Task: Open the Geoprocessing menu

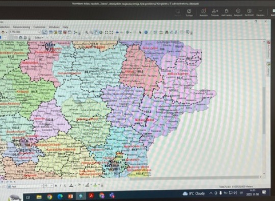Action: coord(21,27)
